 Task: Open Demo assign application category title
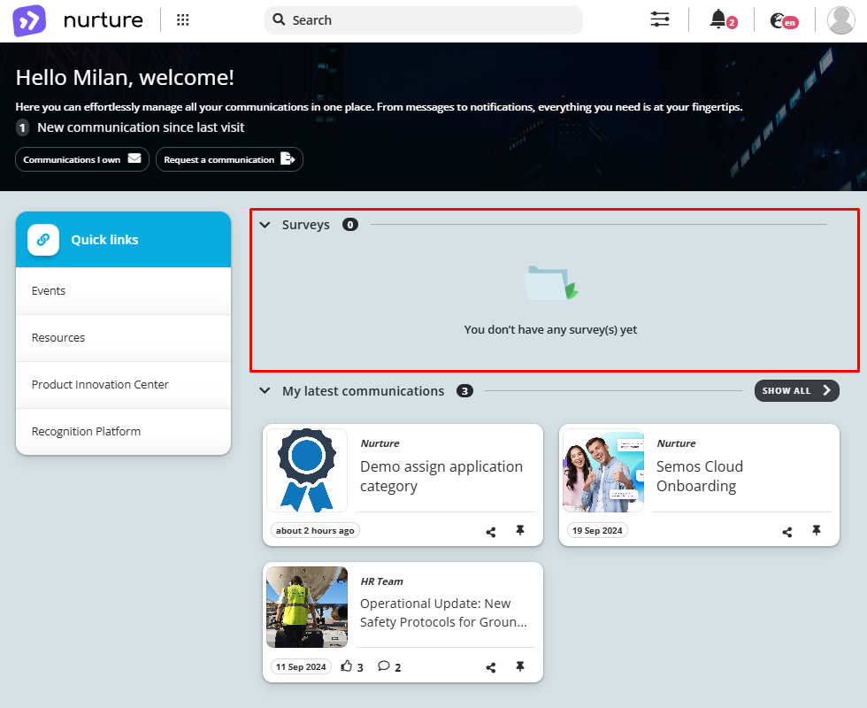(441, 476)
